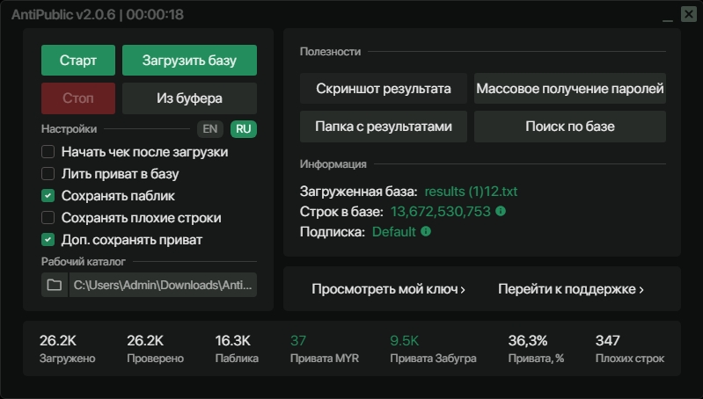Click "Массовое получение паролей" button
Viewport: 703px width, 399px height.
570,89
